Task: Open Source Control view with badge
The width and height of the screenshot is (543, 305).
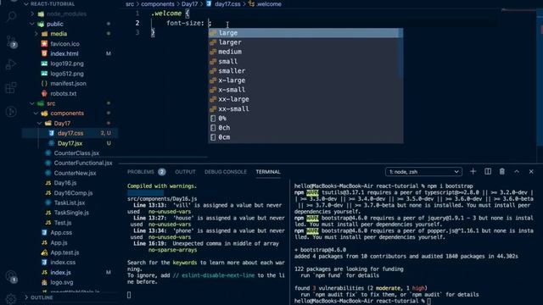Action: pos(11,42)
